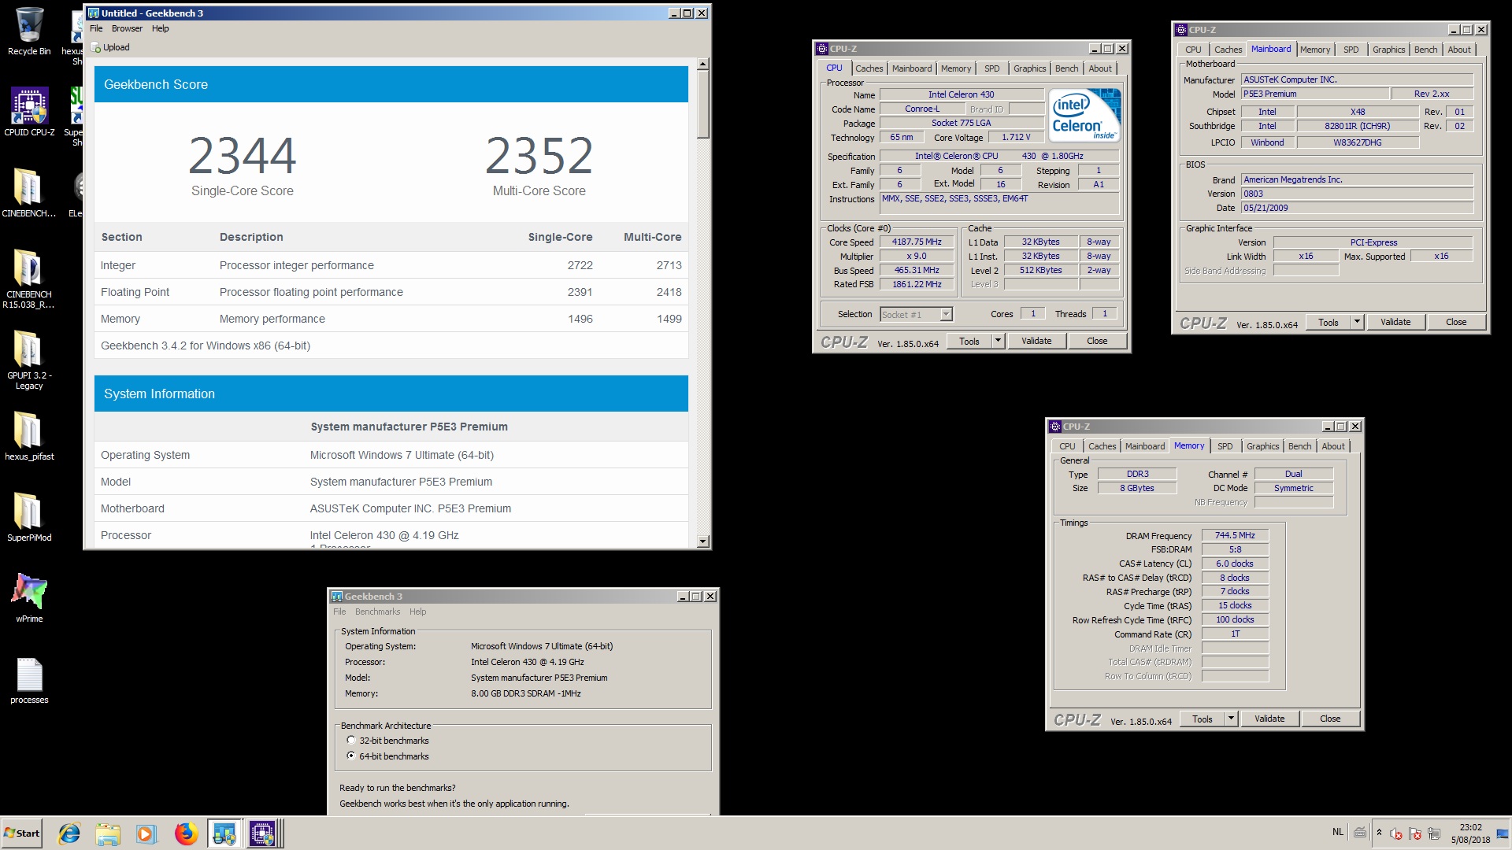This screenshot has height=850, width=1512.
Task: Click Tools button in CPU-Z Mainboard window
Action: tap(1329, 322)
